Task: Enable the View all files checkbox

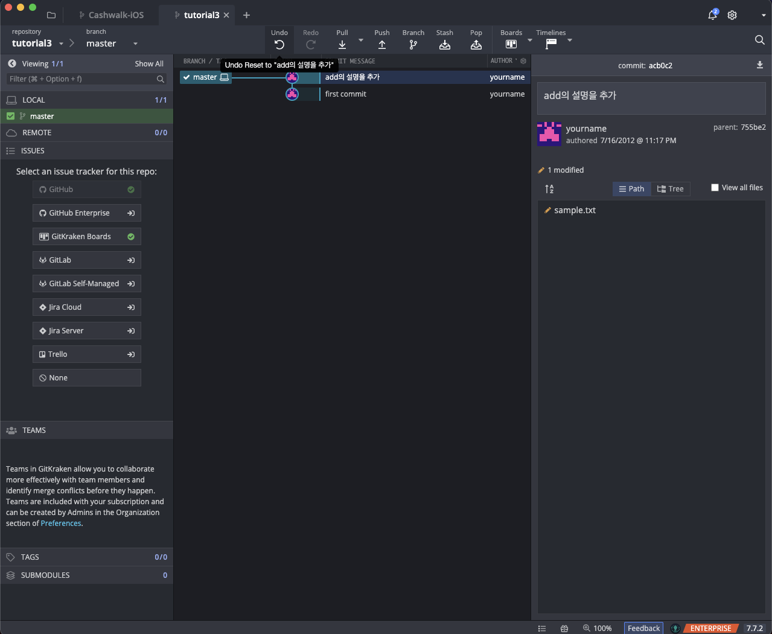Action: (715, 188)
